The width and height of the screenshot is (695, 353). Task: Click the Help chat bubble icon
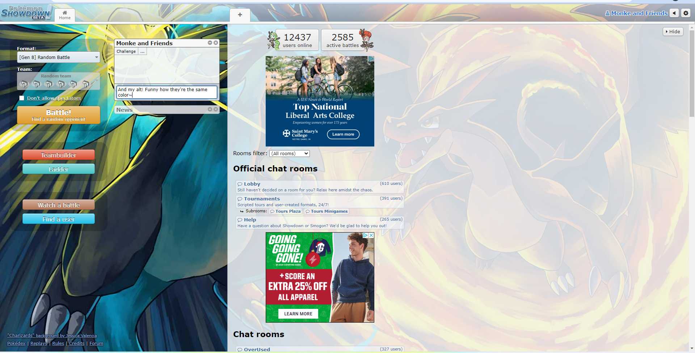tap(240, 220)
